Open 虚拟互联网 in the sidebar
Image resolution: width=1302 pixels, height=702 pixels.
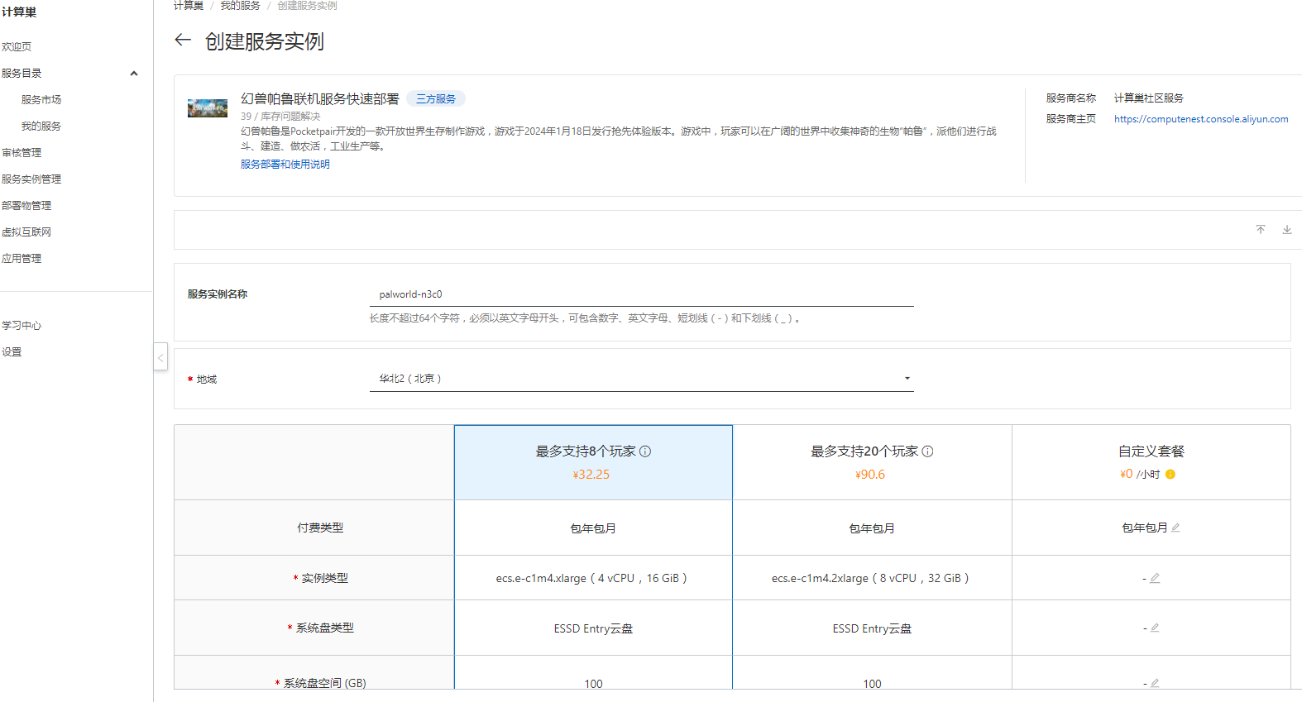(x=26, y=232)
